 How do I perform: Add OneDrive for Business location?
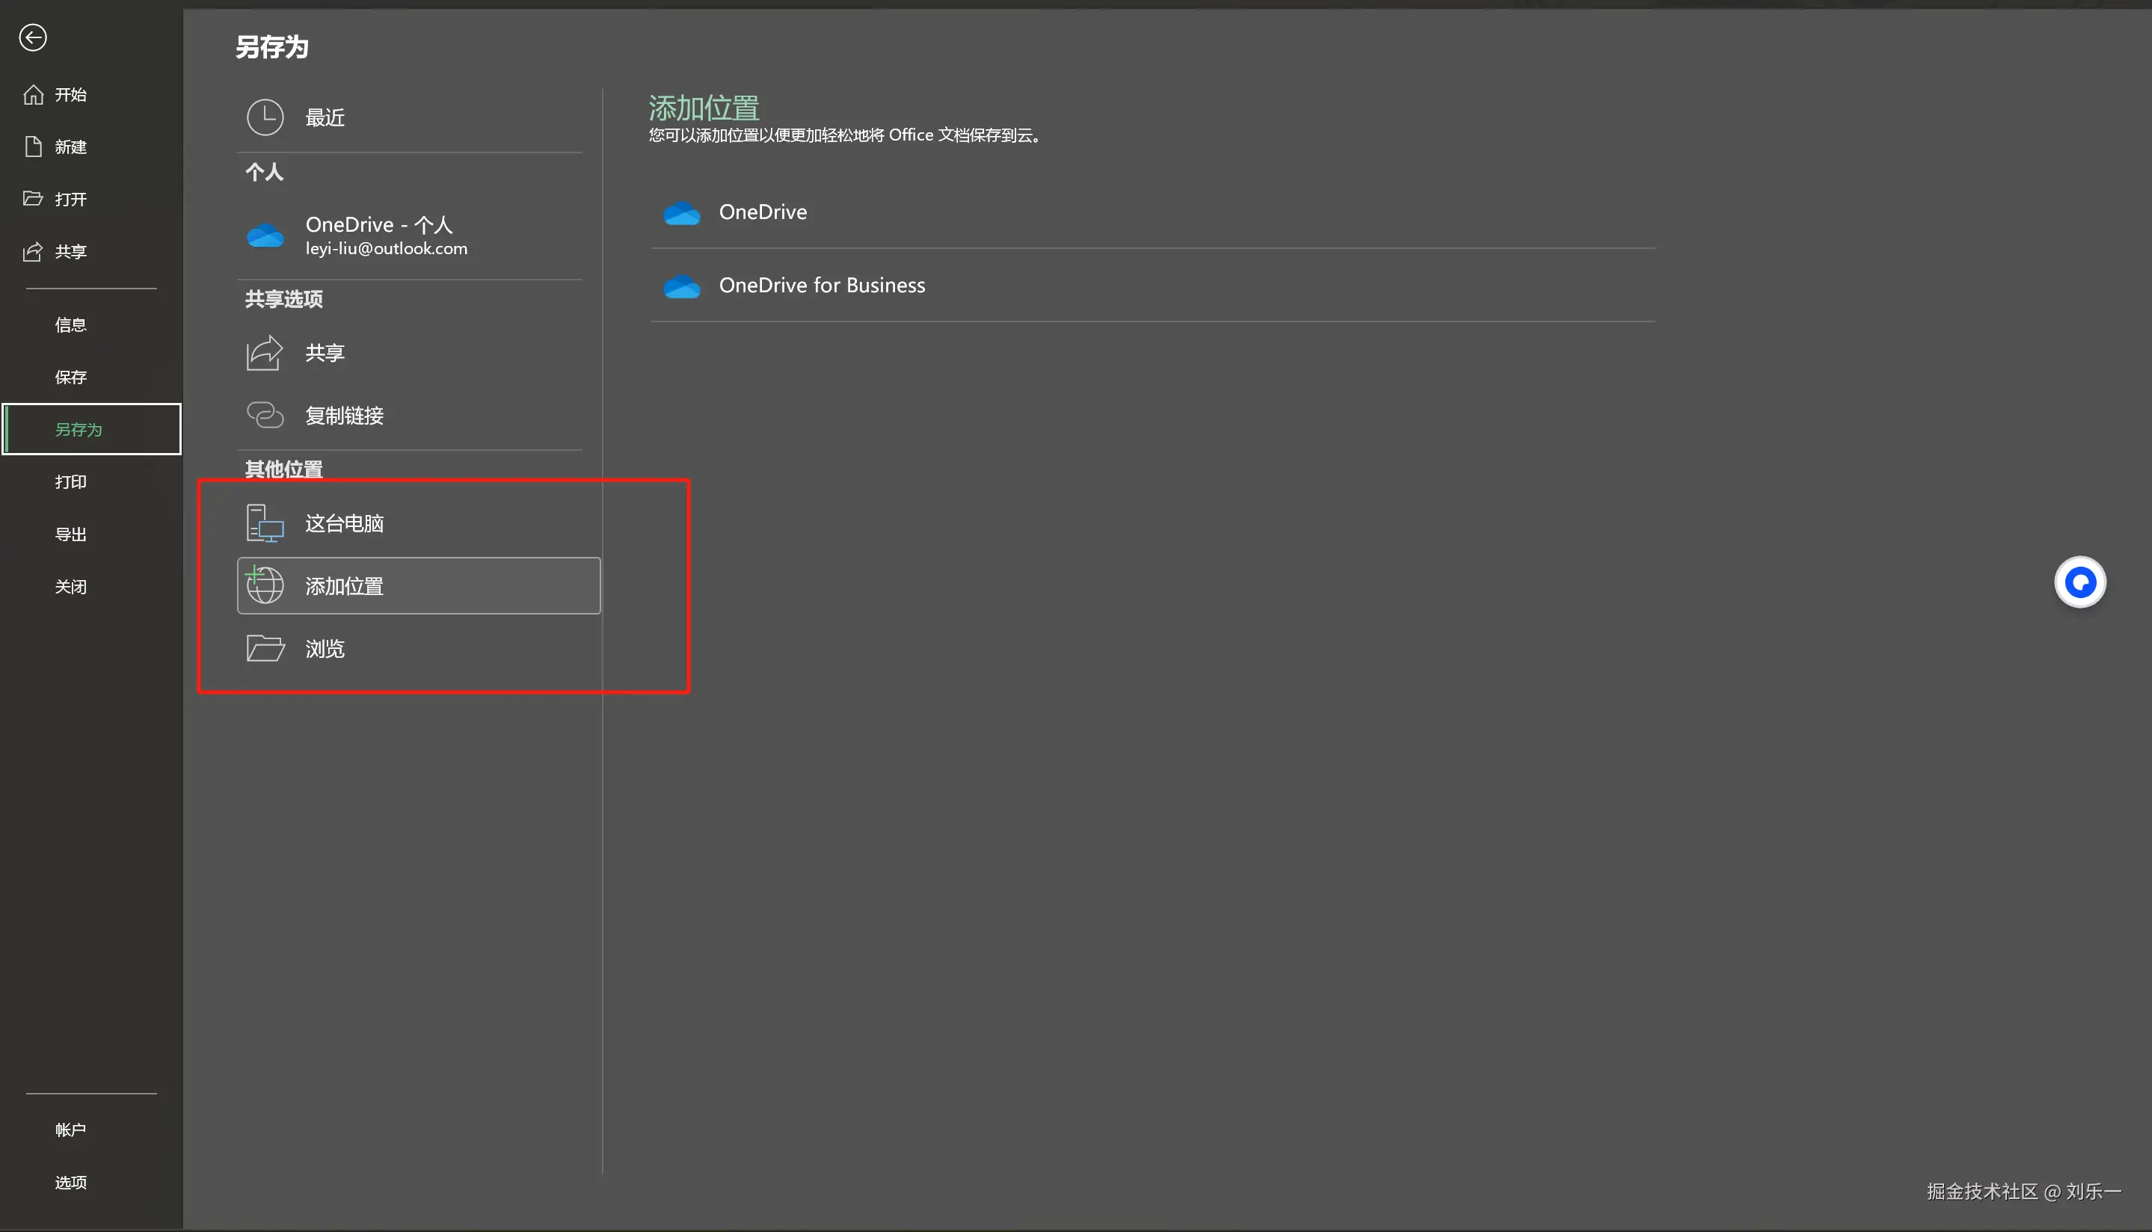pos(821,285)
